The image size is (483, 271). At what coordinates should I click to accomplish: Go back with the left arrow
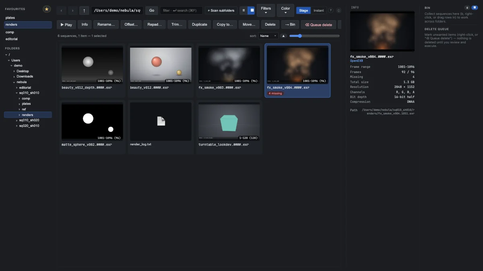(x=62, y=10)
